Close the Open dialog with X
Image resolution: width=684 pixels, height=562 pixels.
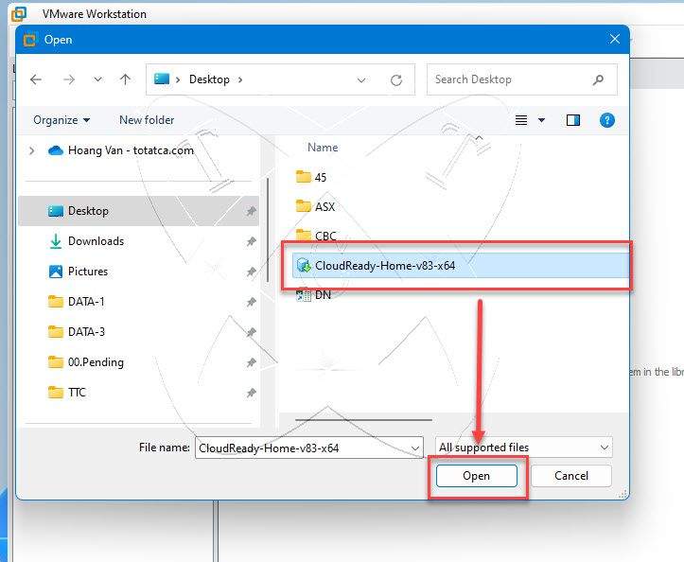point(615,40)
